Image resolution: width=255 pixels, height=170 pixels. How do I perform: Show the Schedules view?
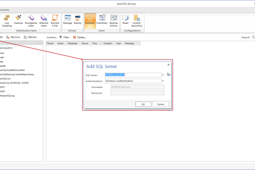pos(102,20)
